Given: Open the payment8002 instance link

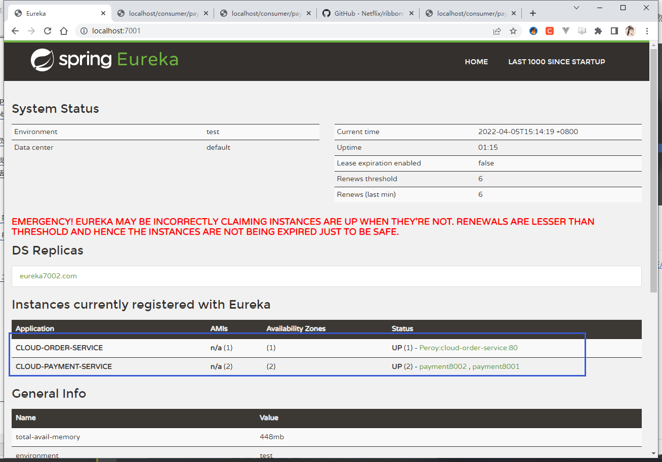Looking at the screenshot, I should click(x=443, y=366).
